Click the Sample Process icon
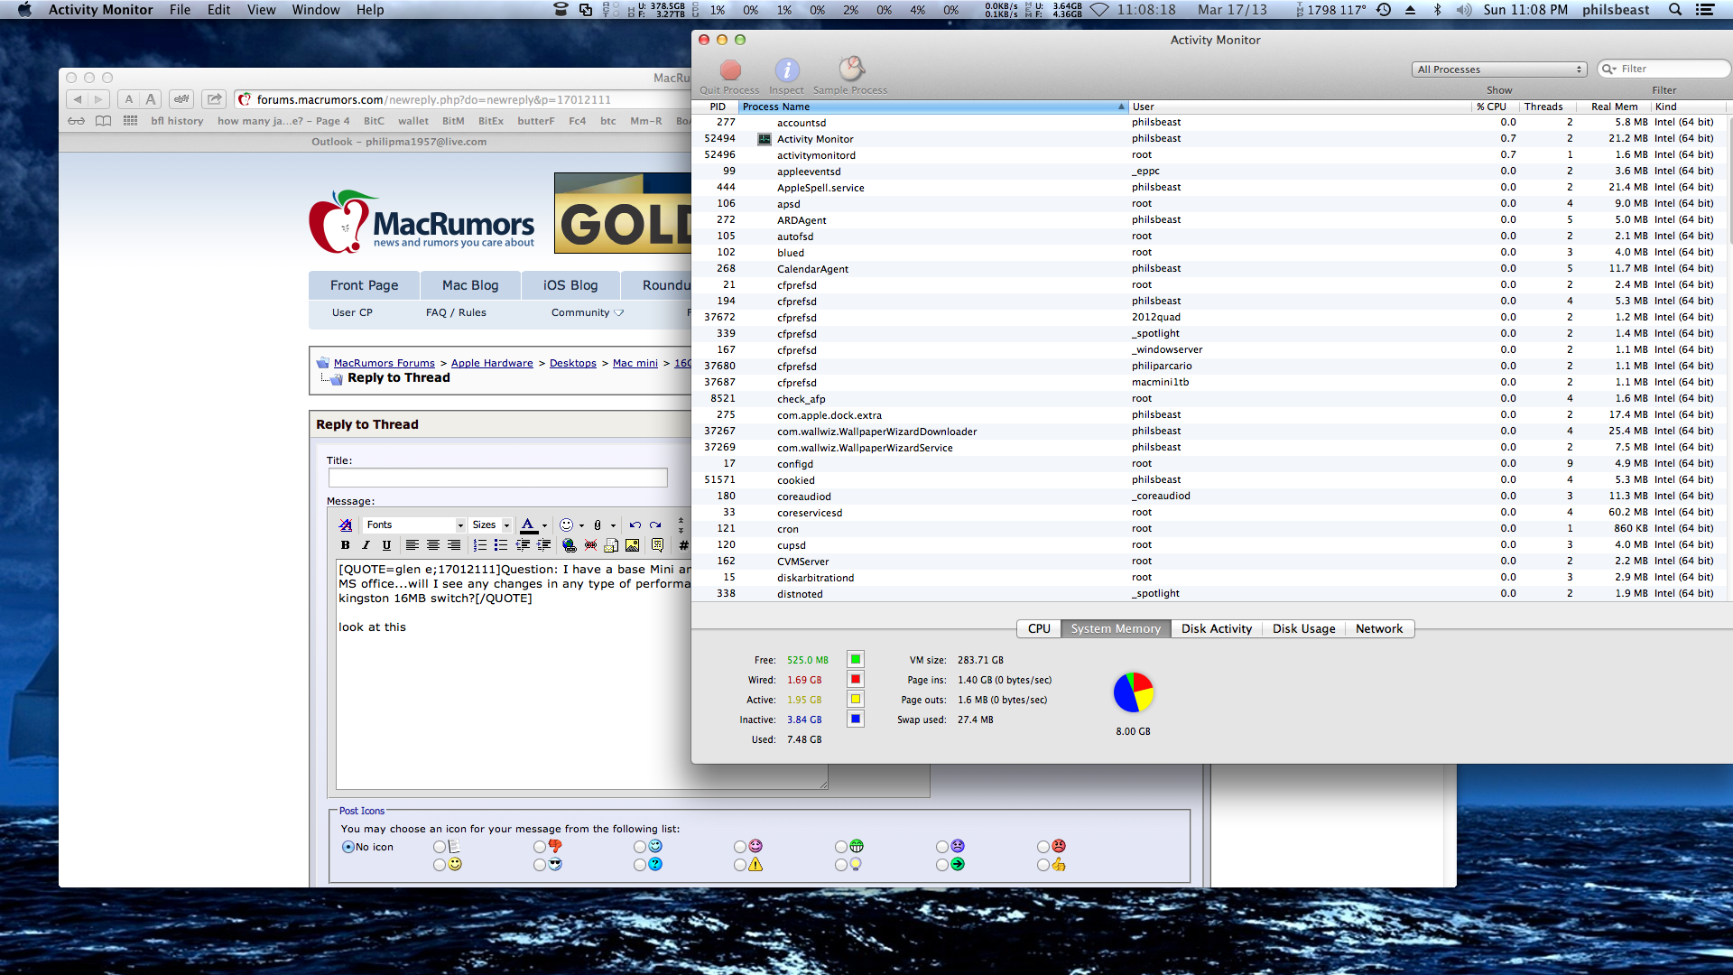This screenshot has height=975, width=1733. (850, 70)
